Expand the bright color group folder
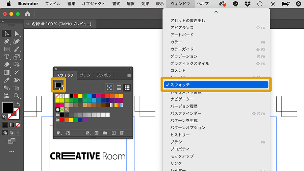This screenshot has width=304, height=171. coord(57,120)
